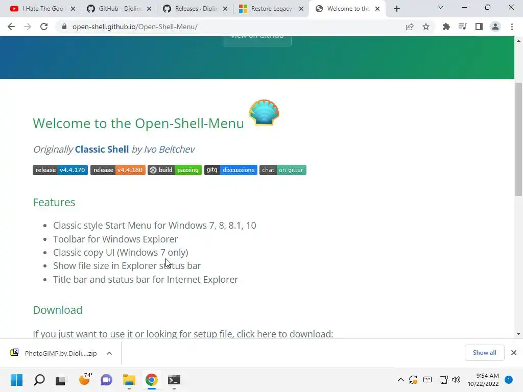Close the 'Restore Legacy' tab
Screen dimensions: 523x392
pos(301,9)
